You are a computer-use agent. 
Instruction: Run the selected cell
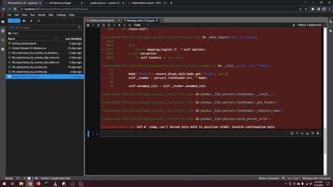pyautogui.click(x=114, y=25)
